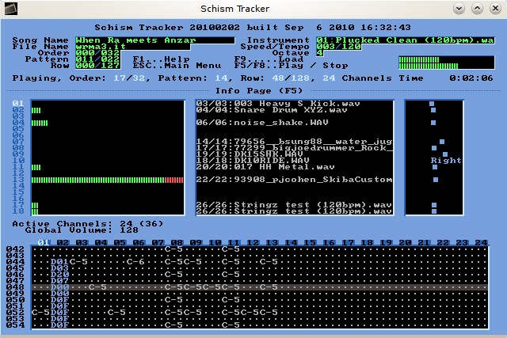
Task: Click the D03 effect in row 045
Action: coord(60,268)
